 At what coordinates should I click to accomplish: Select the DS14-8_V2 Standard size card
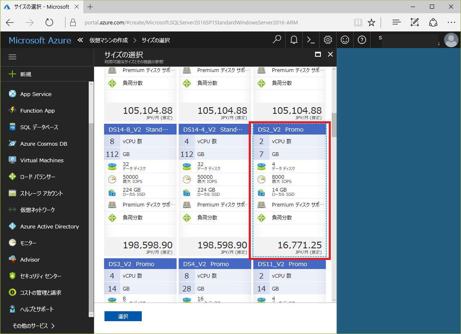pos(140,190)
